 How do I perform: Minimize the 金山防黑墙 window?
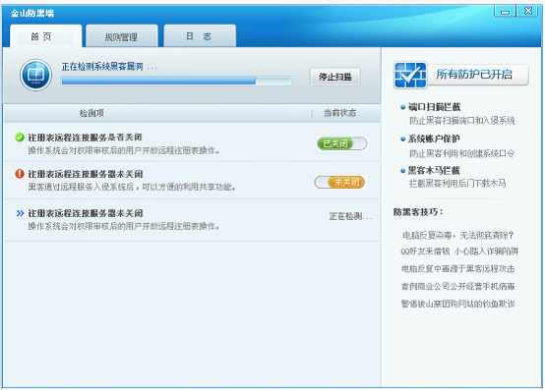(x=505, y=12)
